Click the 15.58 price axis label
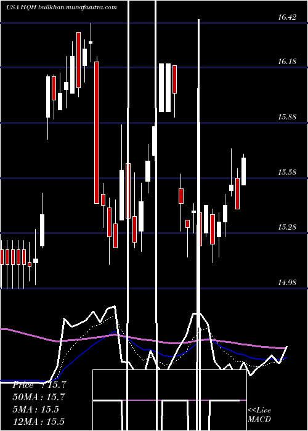This screenshot has width=308, height=431. tap(288, 172)
